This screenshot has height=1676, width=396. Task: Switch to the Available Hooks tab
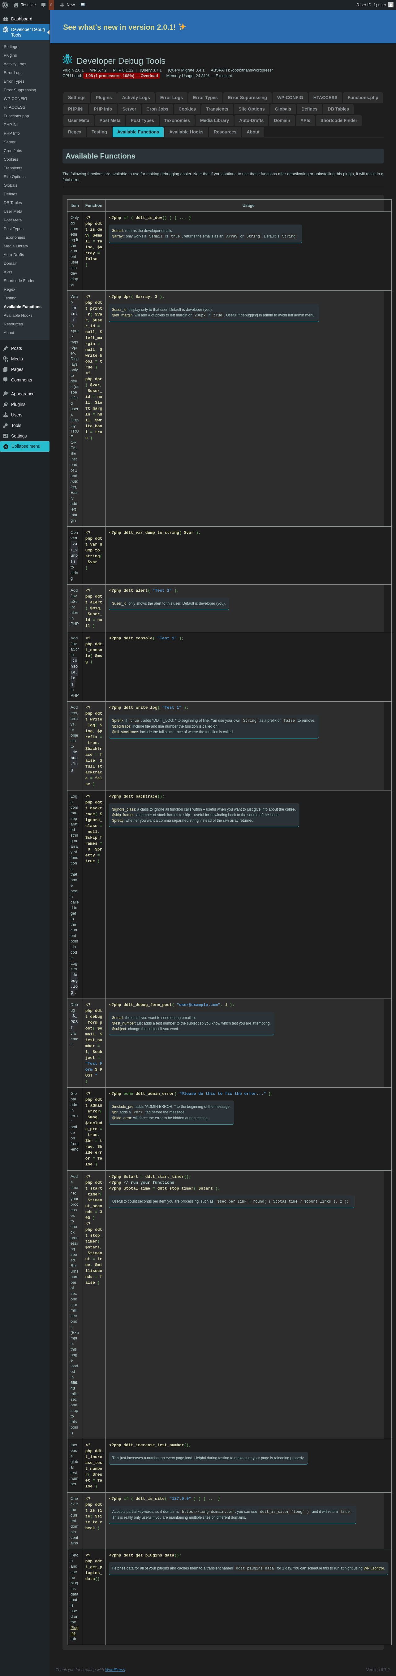pyautogui.click(x=187, y=132)
